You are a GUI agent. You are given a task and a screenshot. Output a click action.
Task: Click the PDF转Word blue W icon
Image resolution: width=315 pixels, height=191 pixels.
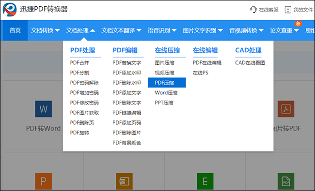pos(44,109)
